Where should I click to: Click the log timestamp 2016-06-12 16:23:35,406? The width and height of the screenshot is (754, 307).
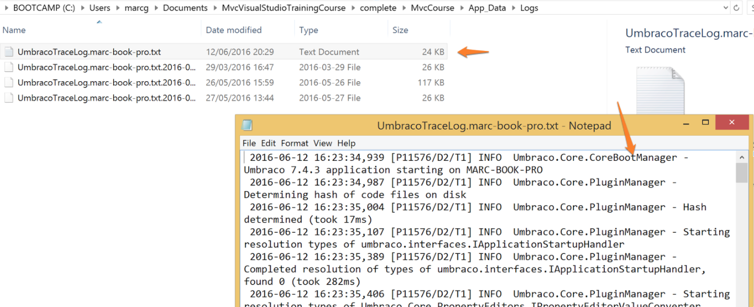coord(317,294)
